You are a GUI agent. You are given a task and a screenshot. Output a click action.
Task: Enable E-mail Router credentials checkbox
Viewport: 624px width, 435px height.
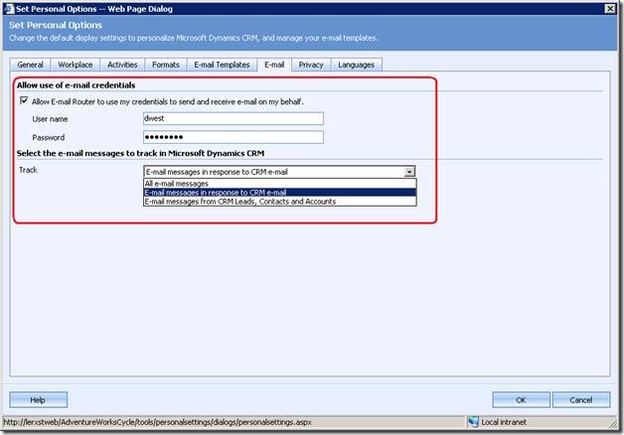(x=24, y=101)
